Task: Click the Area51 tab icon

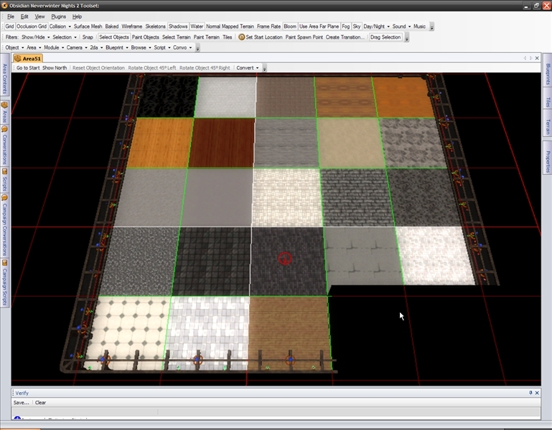Action: click(x=18, y=57)
